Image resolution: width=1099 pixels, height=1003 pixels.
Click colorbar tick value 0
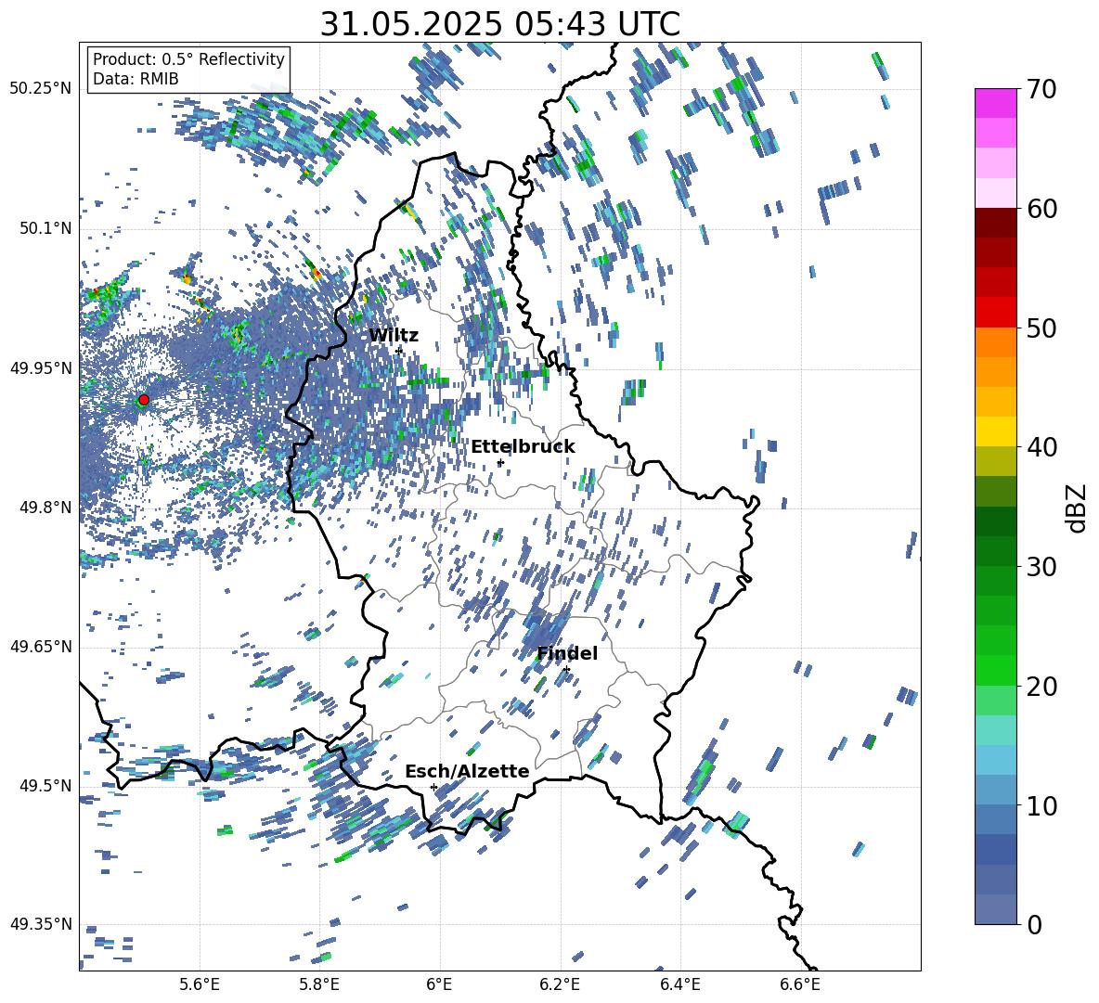[x=1034, y=924]
